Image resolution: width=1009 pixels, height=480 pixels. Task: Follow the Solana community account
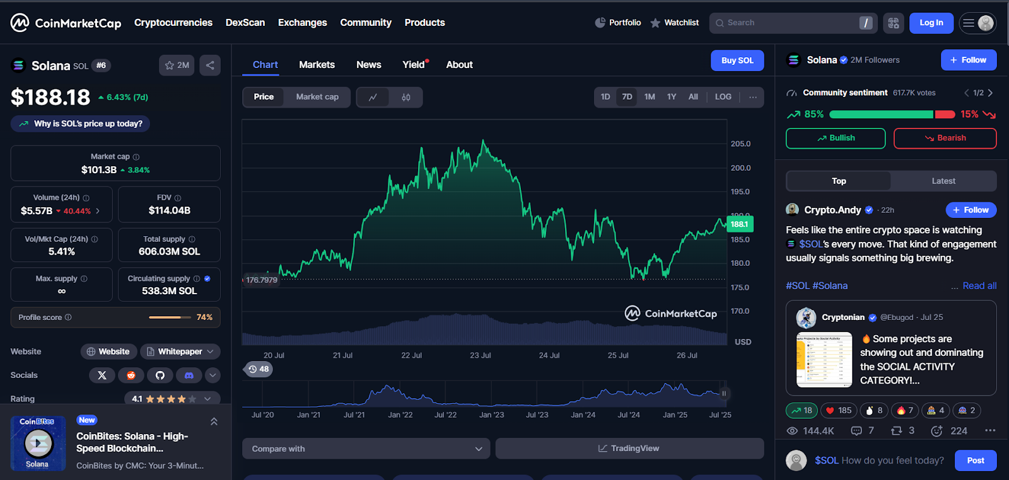[x=969, y=60]
